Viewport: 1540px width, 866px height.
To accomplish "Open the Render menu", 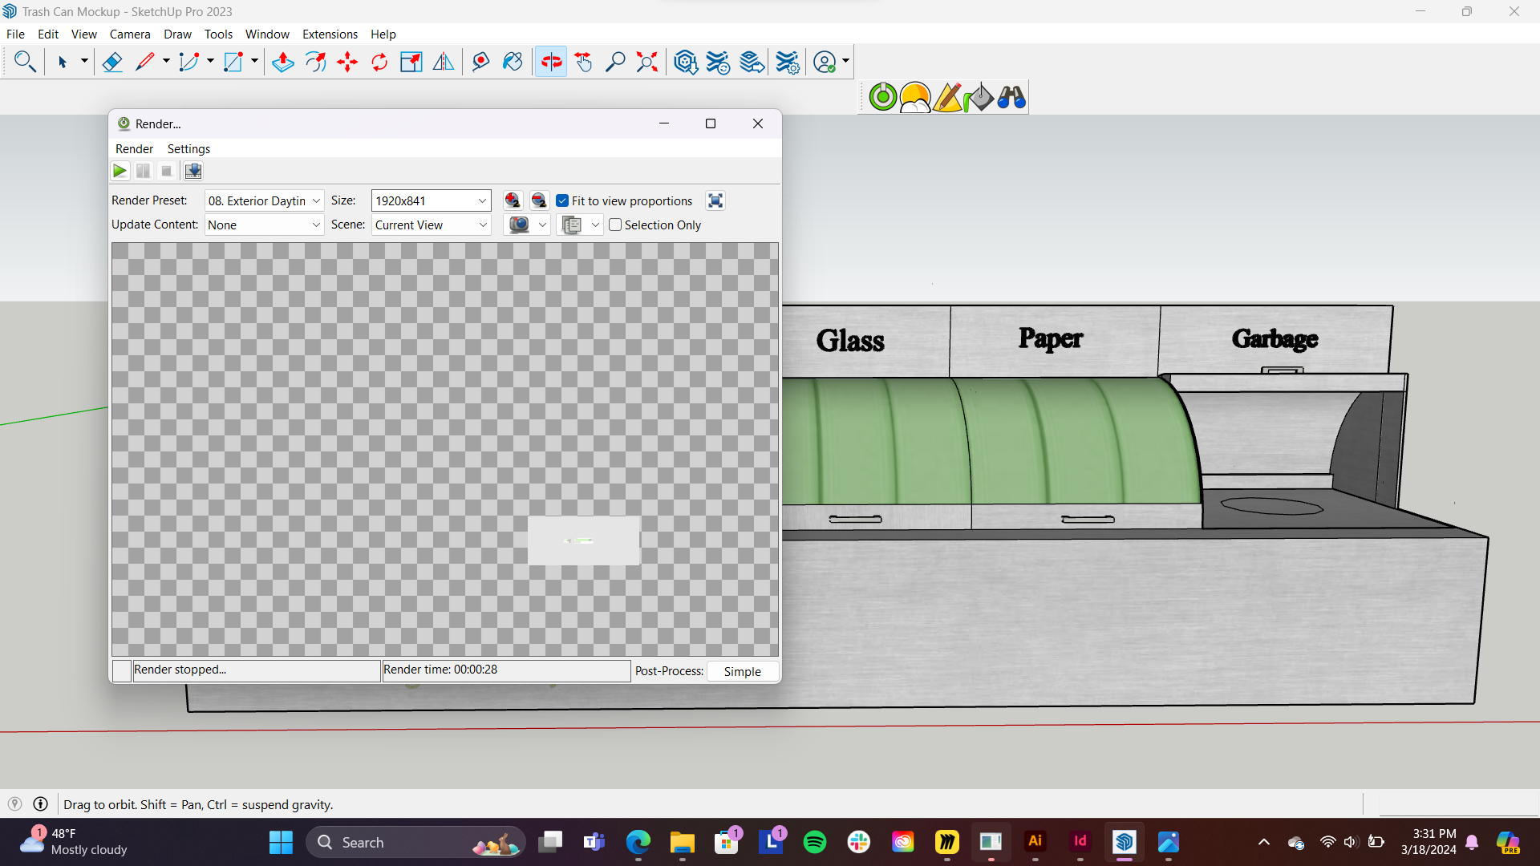I will 133,148.
